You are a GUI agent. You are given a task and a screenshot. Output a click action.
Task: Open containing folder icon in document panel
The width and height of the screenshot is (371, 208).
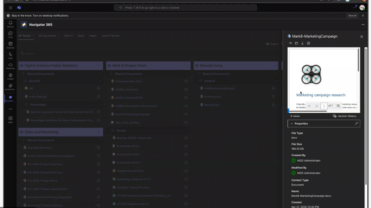pyautogui.click(x=296, y=43)
